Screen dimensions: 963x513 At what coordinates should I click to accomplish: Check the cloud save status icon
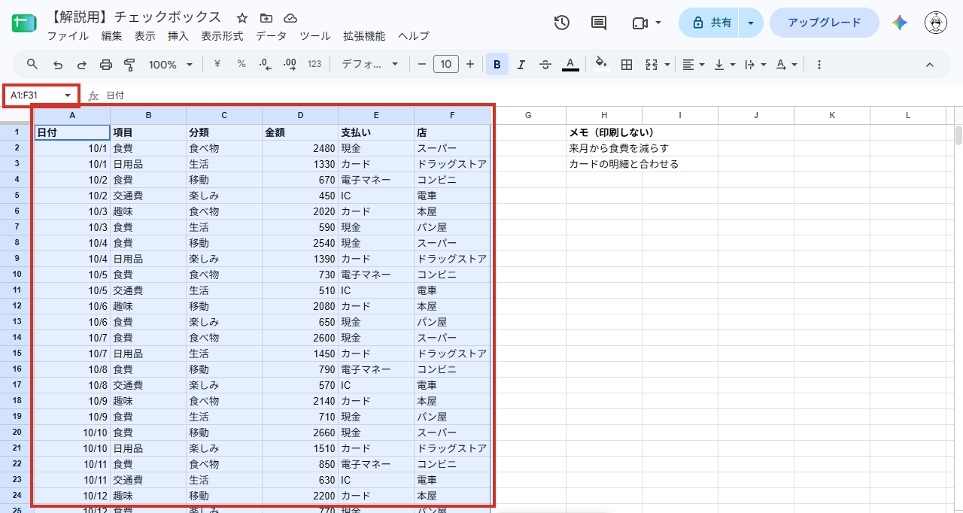pyautogui.click(x=290, y=18)
